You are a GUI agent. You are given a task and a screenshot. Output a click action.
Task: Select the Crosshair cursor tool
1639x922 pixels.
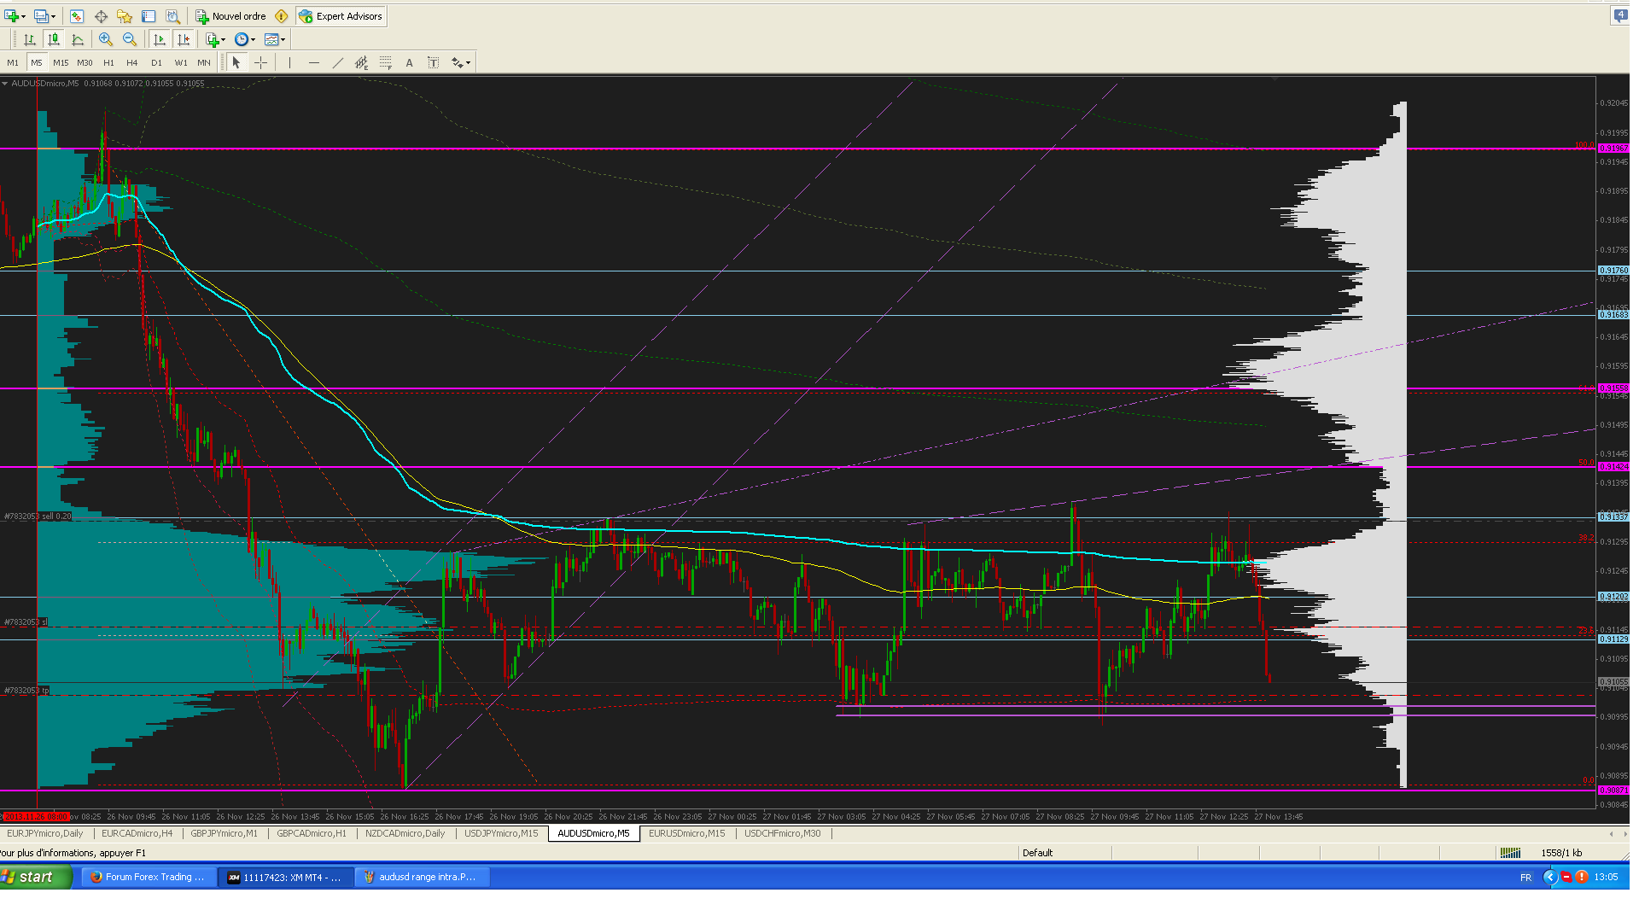(x=260, y=62)
